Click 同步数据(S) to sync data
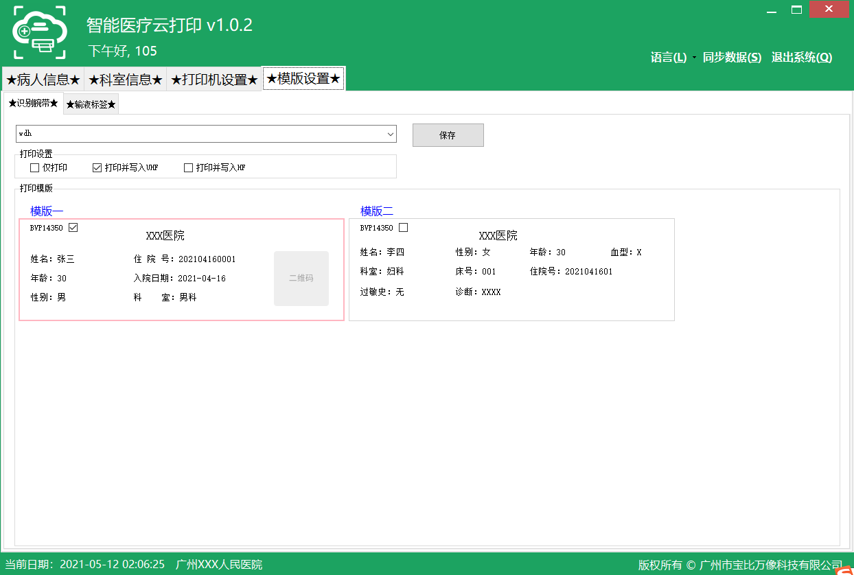This screenshot has height=575, width=854. pos(732,58)
